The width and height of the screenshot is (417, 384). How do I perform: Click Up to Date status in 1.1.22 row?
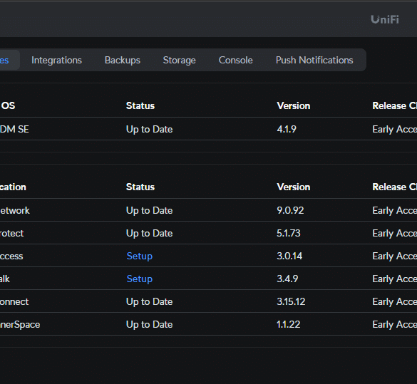coord(150,325)
